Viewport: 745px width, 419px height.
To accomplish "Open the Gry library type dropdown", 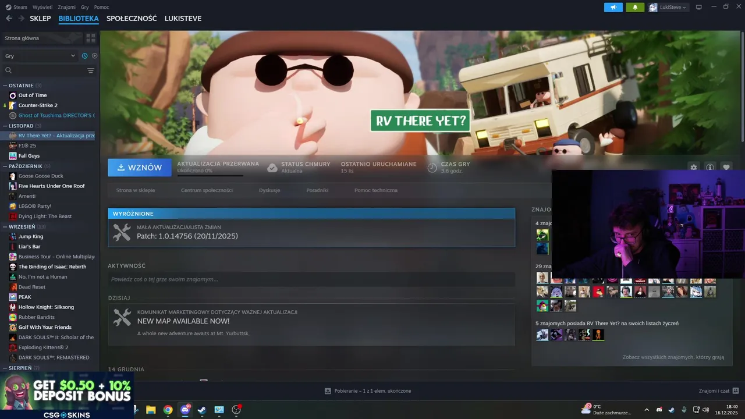I will 40,56.
